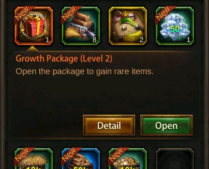Click the quantity 2 on the map item
This screenshot has width=209, height=169.
point(141,40)
